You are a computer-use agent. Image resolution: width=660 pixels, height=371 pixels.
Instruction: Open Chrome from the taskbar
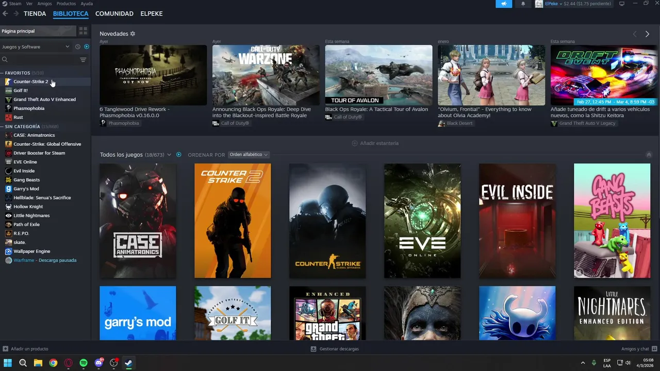tap(53, 363)
